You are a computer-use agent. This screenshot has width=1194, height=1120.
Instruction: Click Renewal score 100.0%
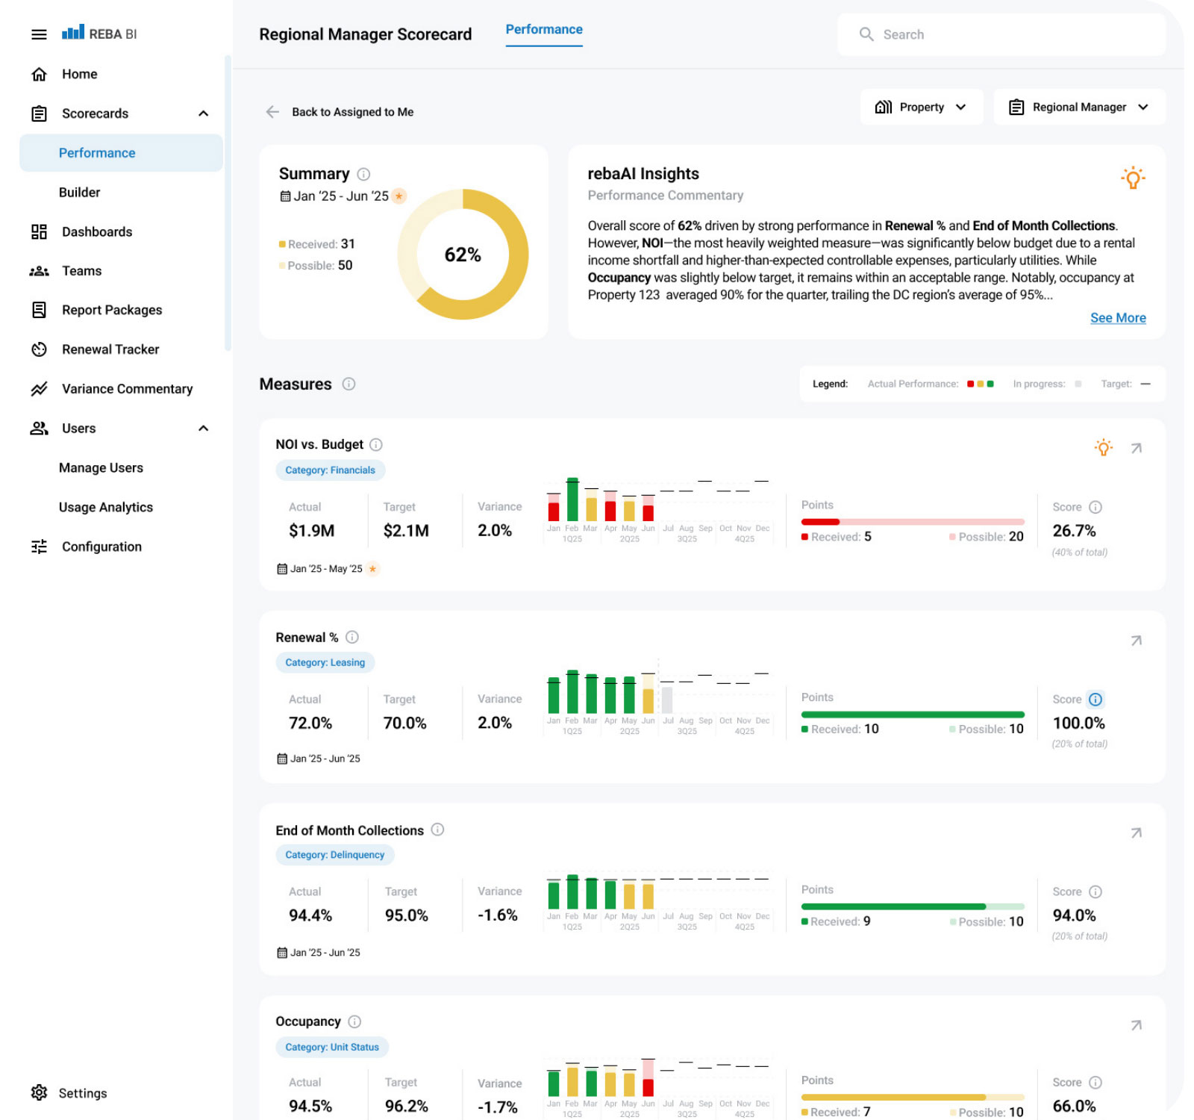pyautogui.click(x=1079, y=723)
